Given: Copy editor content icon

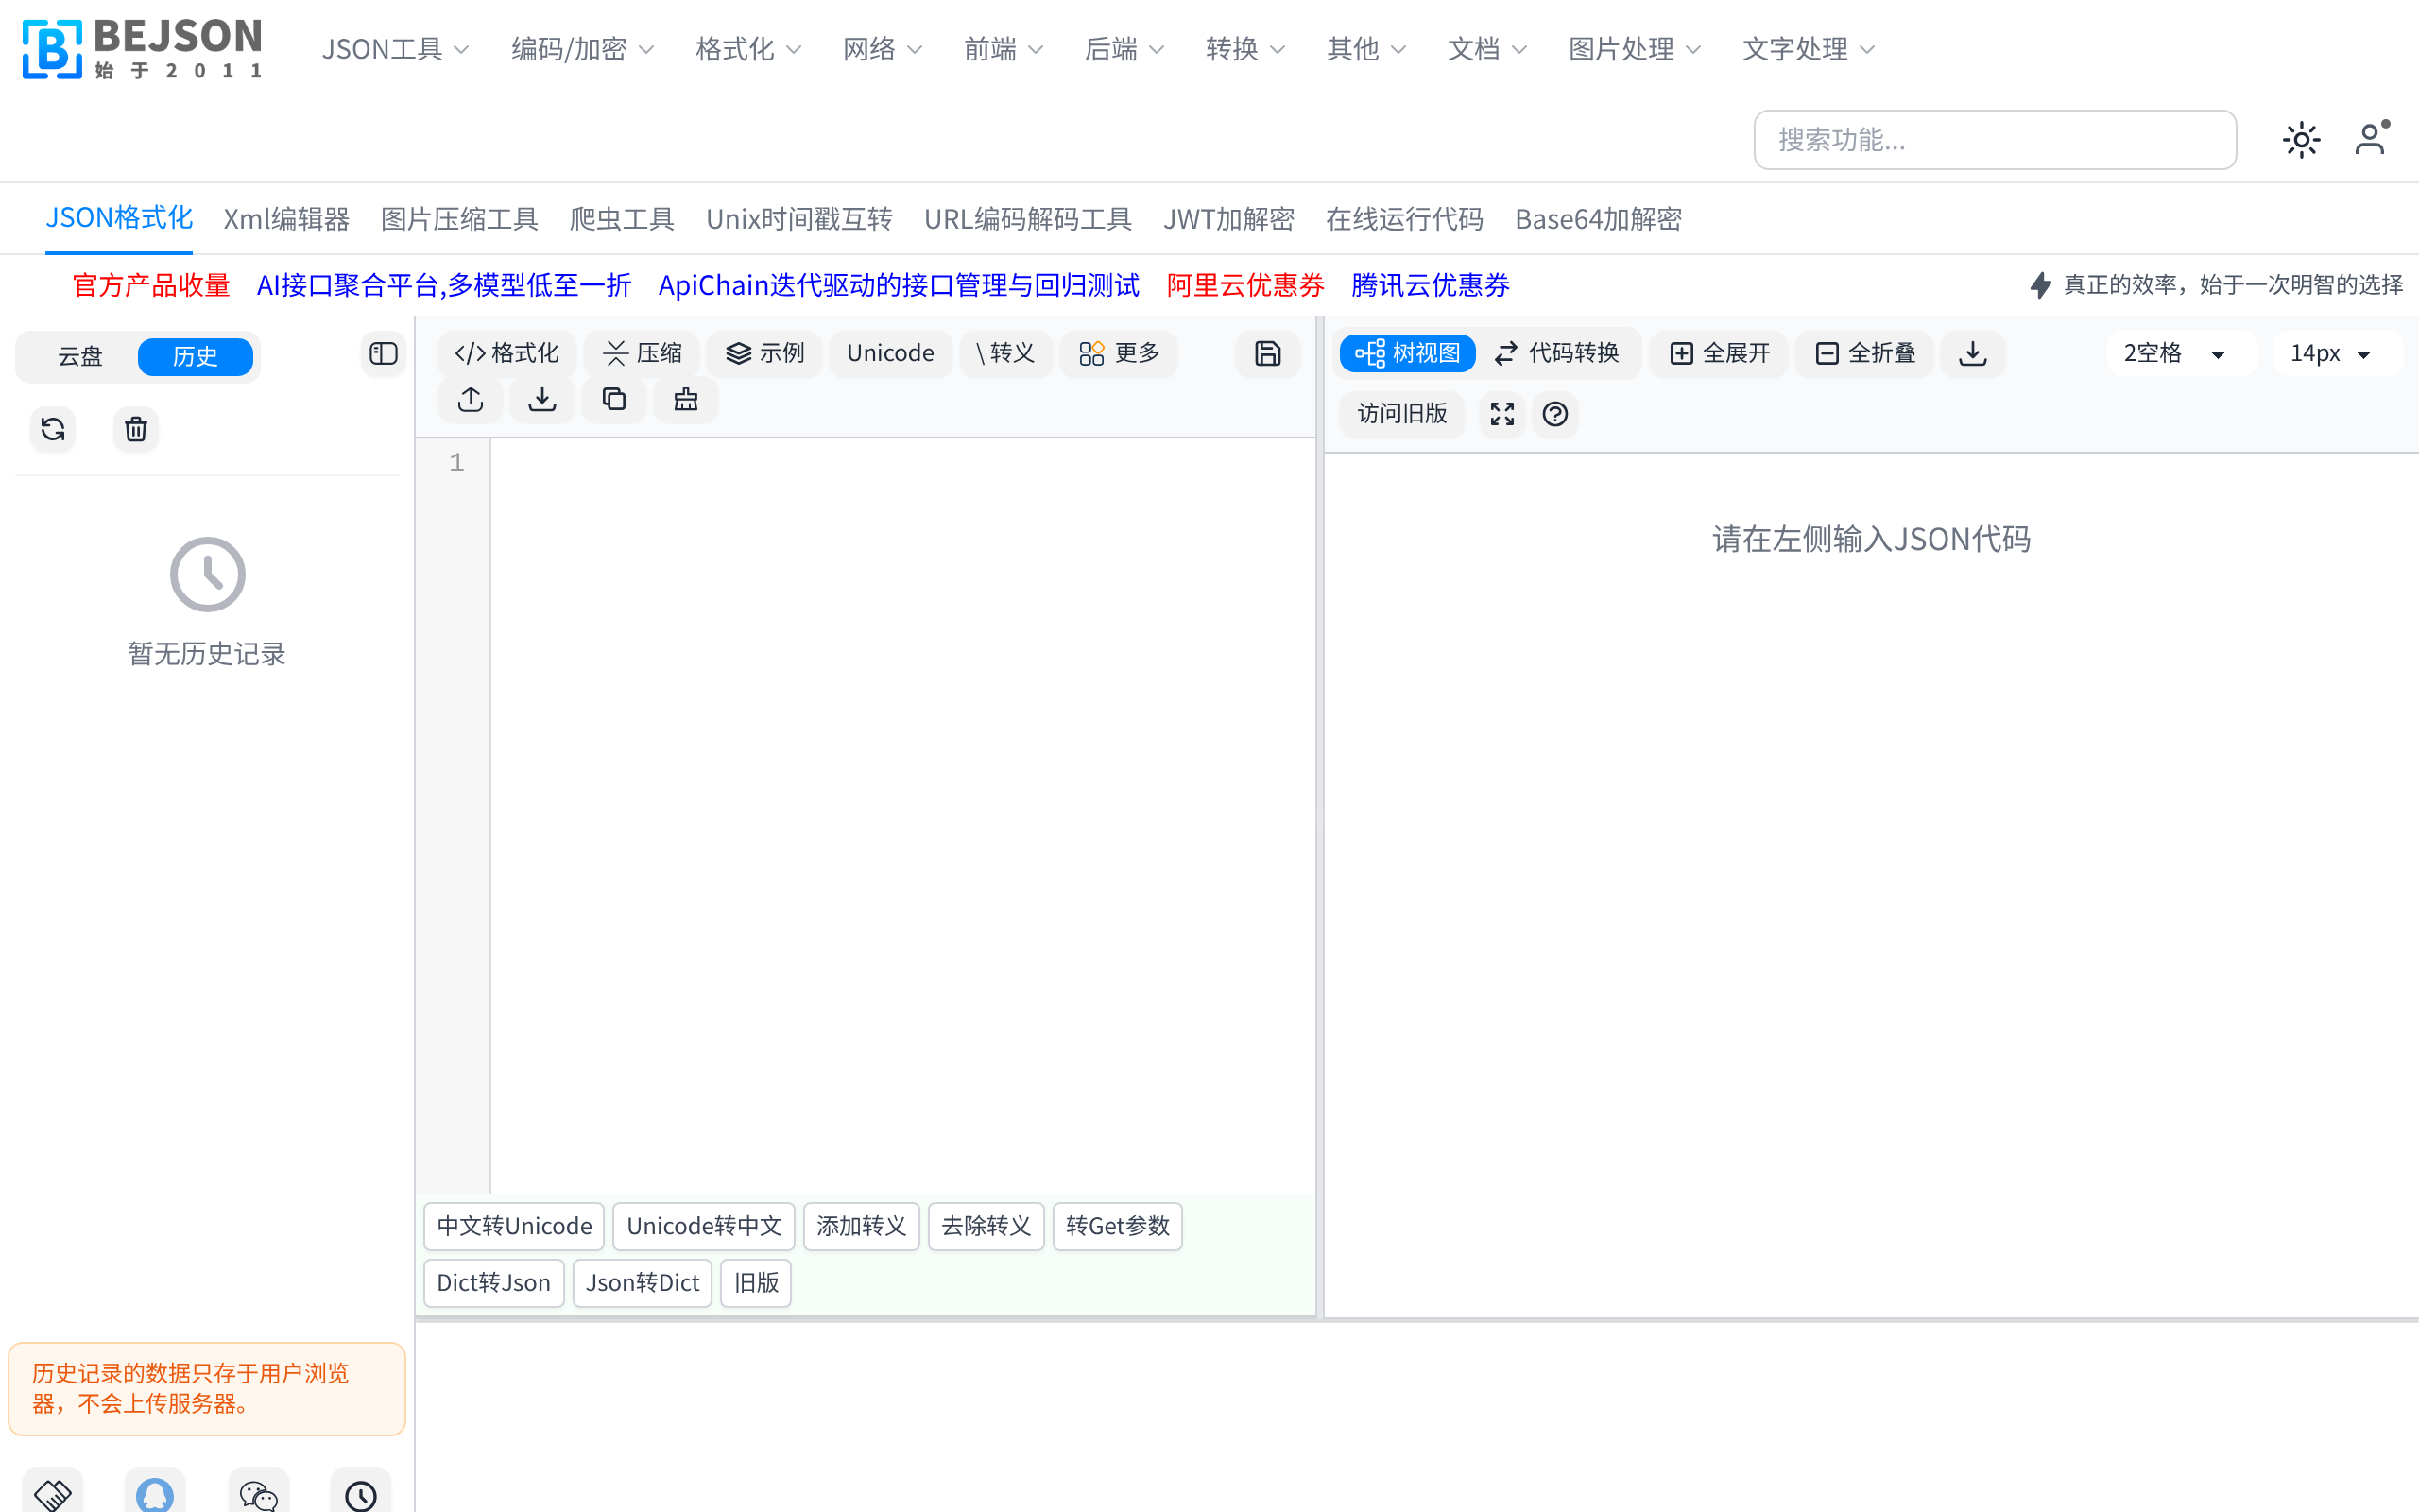Looking at the screenshot, I should tap(614, 400).
